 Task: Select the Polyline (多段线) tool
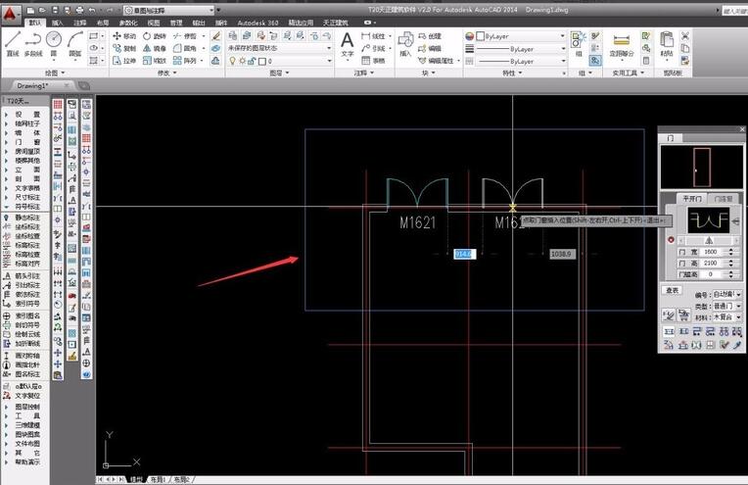coord(33,43)
